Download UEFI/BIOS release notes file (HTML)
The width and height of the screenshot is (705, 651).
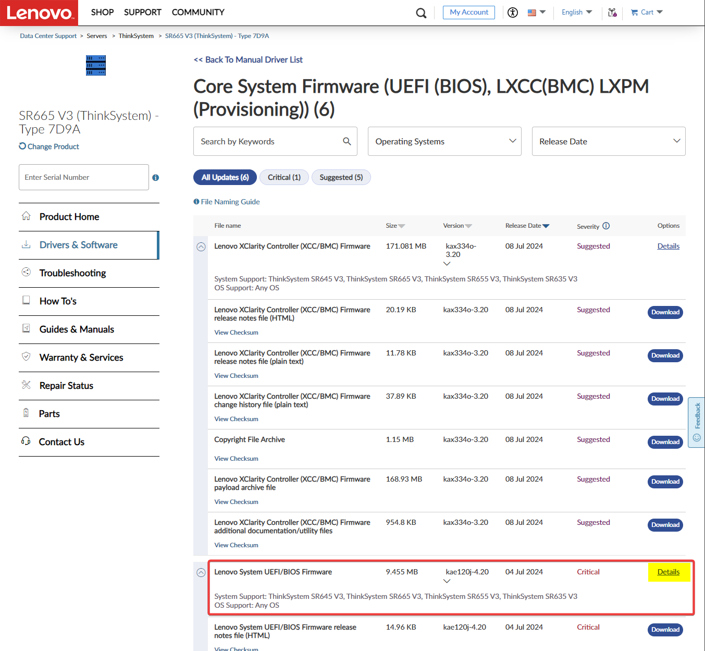point(665,630)
